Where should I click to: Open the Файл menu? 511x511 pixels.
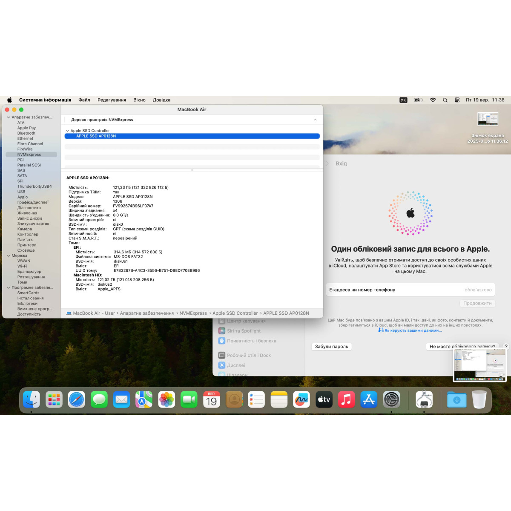pyautogui.click(x=84, y=100)
